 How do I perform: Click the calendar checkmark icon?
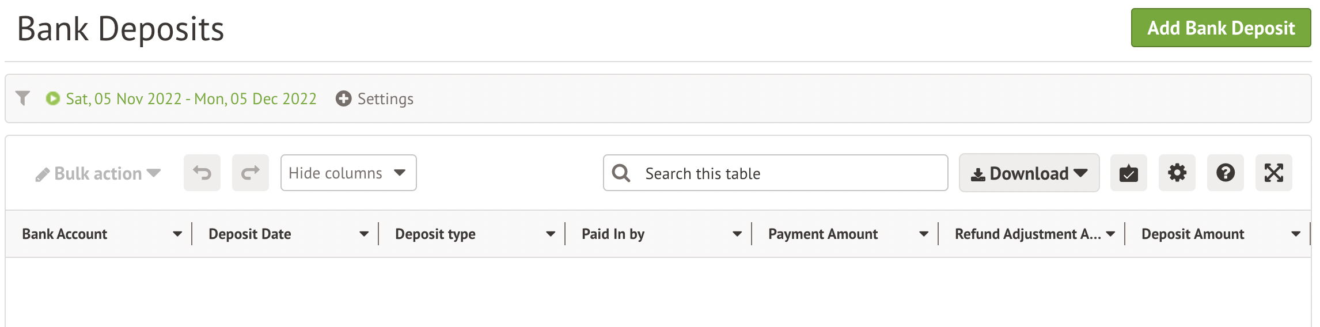point(1128,173)
